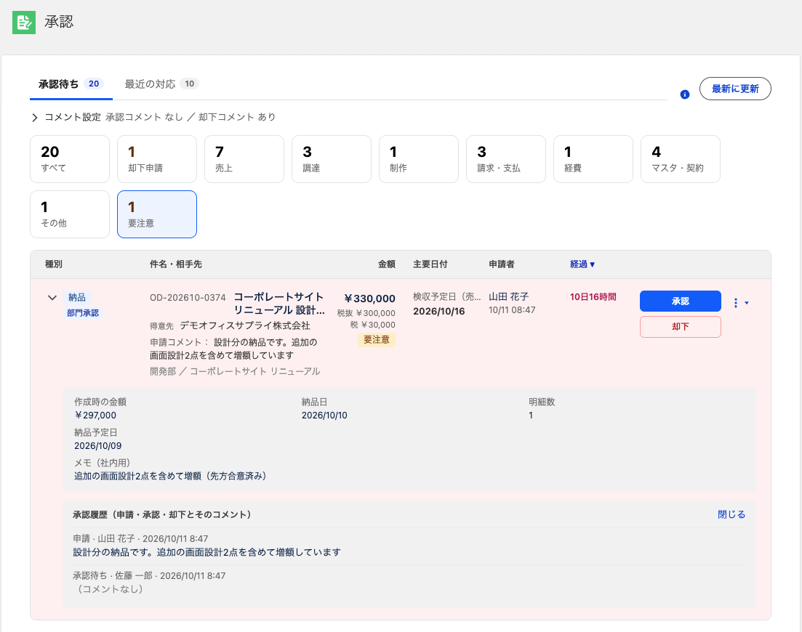Viewport: 802px width, 632px height.
Task: Expand the コメント設定 section
Action: coord(35,118)
